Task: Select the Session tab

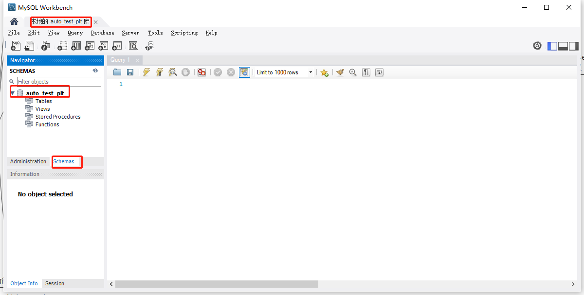Action: 55,283
